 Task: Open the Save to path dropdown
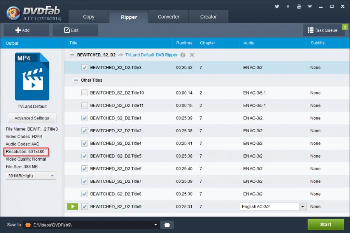156,225
